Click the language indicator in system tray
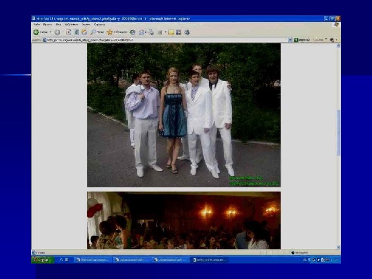Viewport: 372px width, 279px height. (x=305, y=260)
